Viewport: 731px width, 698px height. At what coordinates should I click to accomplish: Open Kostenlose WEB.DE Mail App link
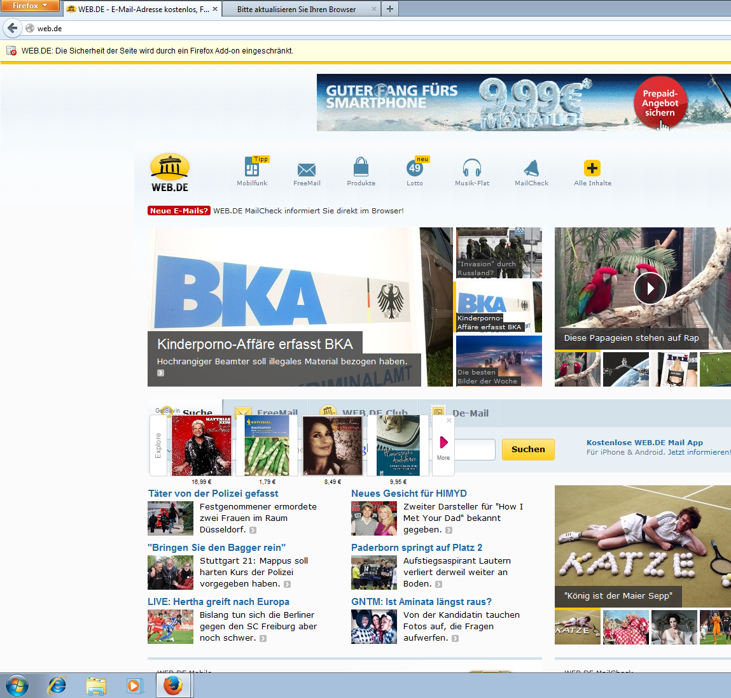644,443
